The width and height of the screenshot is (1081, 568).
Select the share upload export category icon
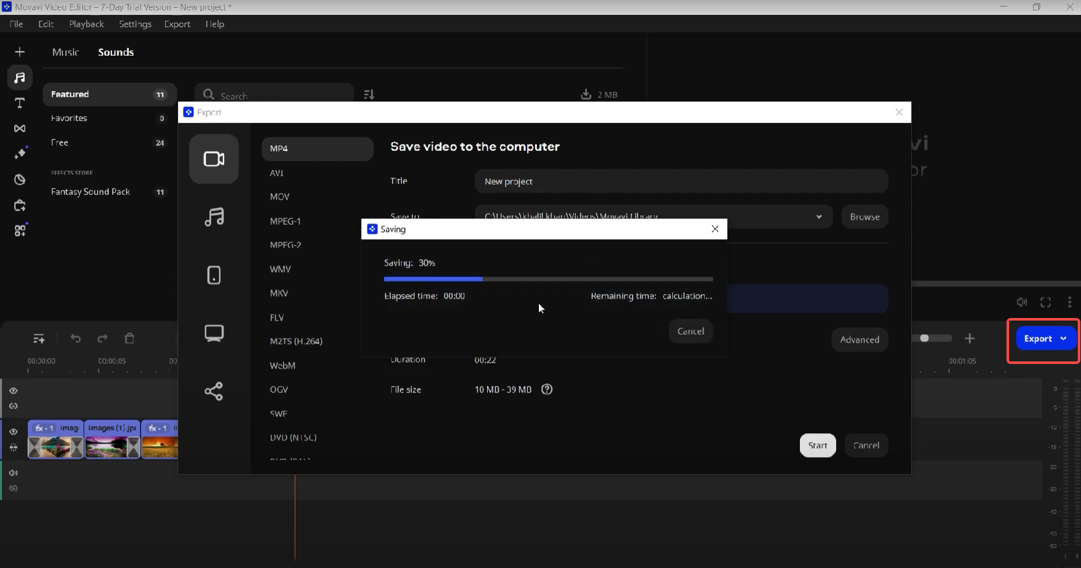(x=214, y=391)
